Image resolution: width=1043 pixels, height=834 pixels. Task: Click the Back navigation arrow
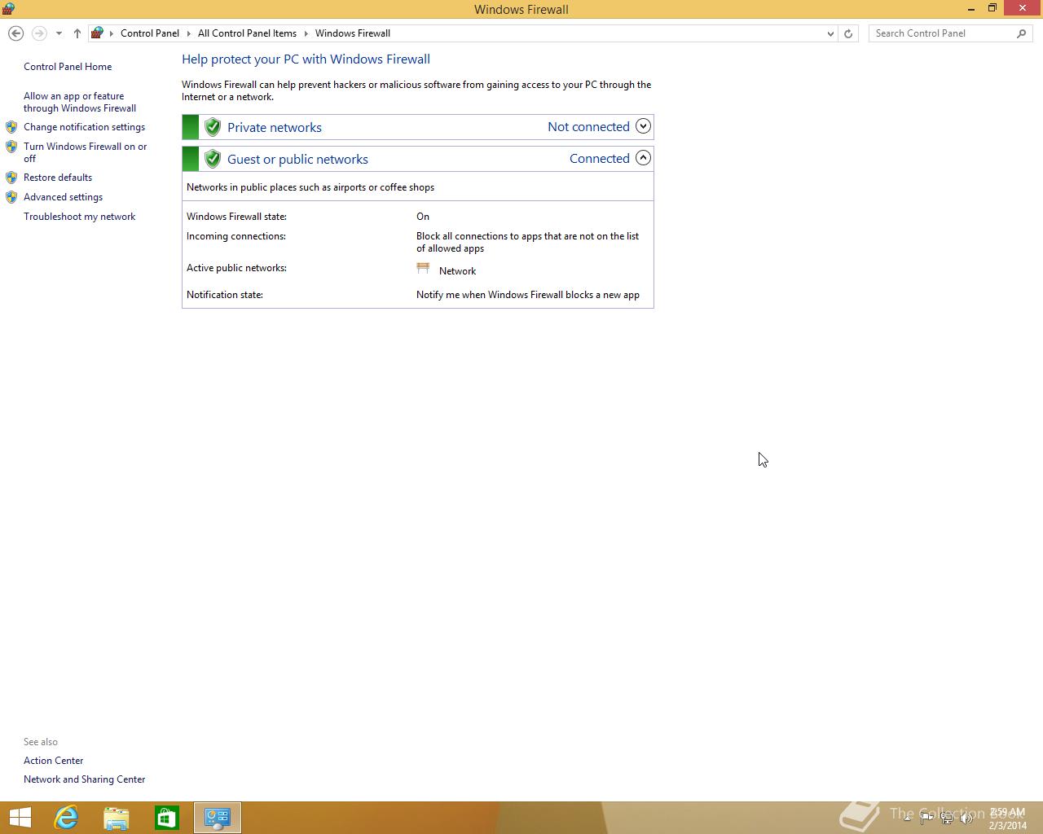[15, 33]
